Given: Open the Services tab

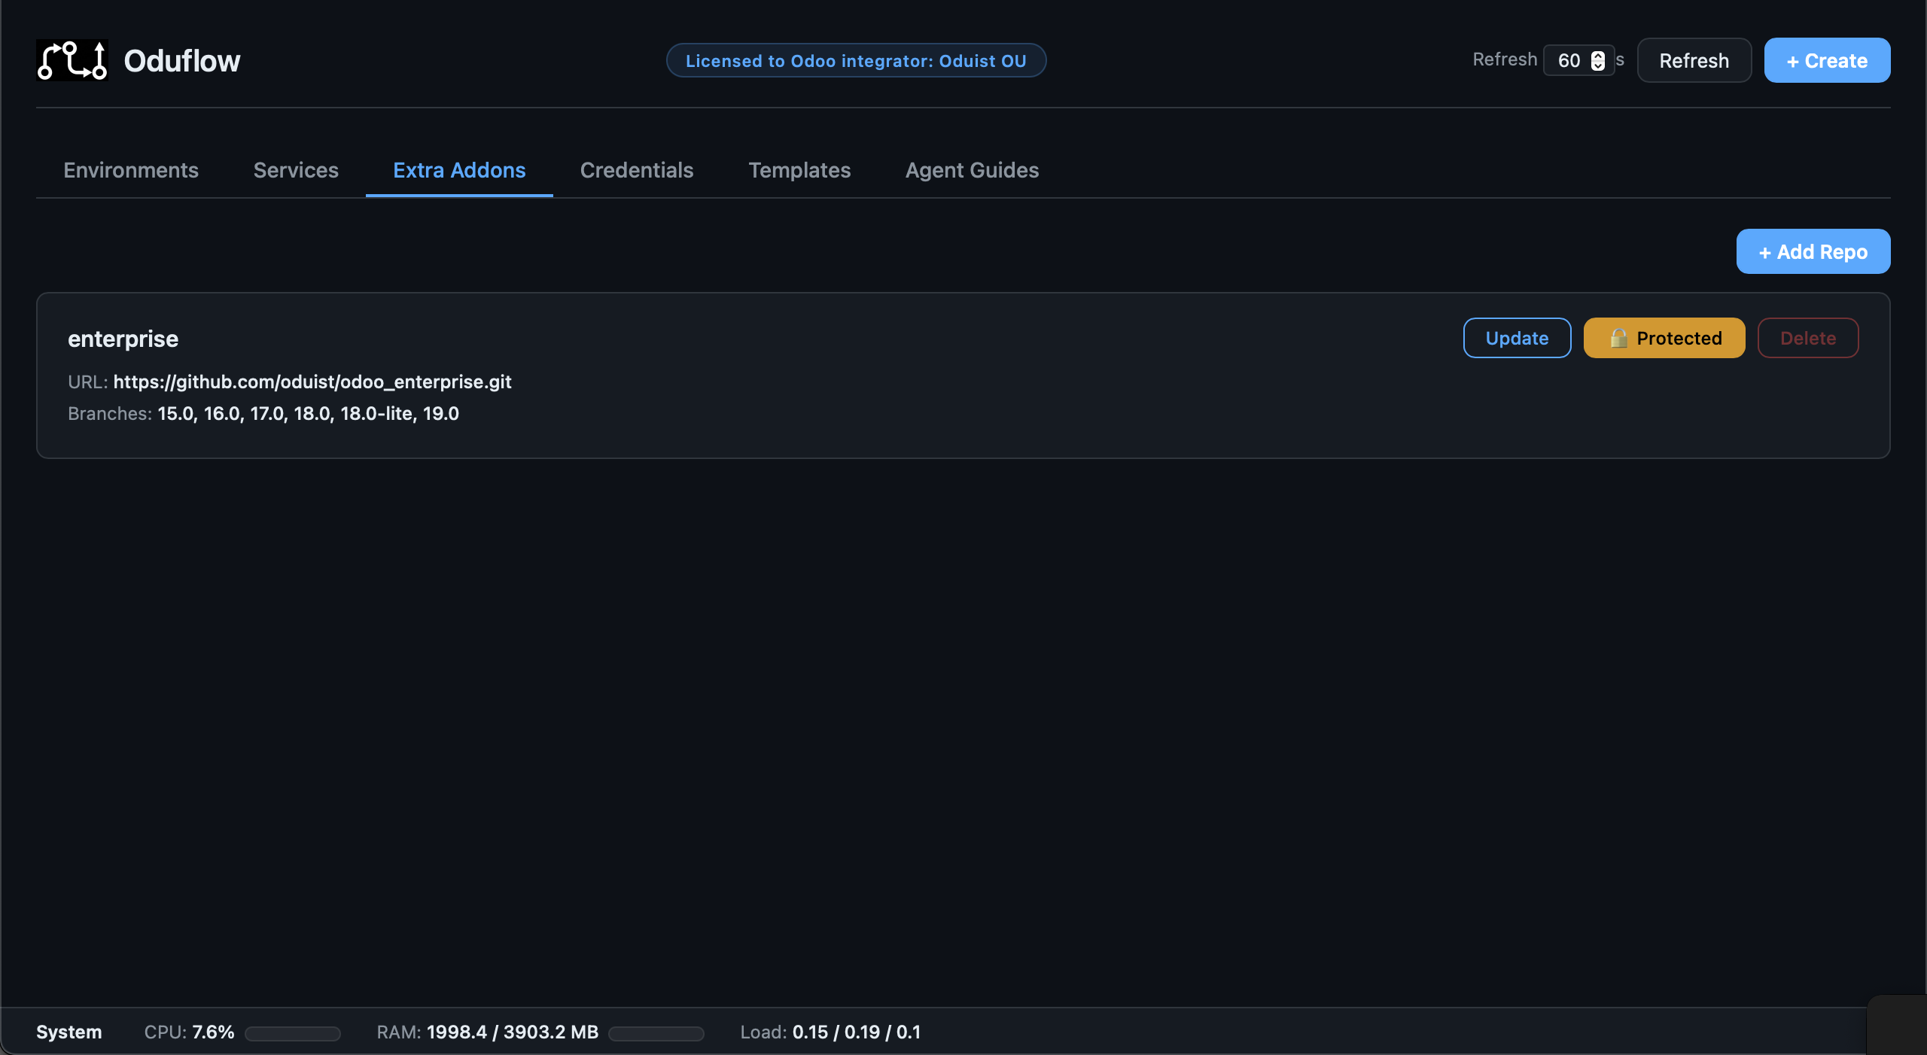Looking at the screenshot, I should [x=295, y=171].
